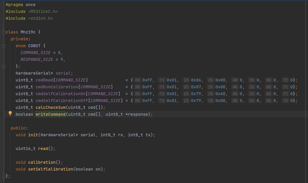
Task: Click the public: access specifier
Action: (x=19, y=128)
